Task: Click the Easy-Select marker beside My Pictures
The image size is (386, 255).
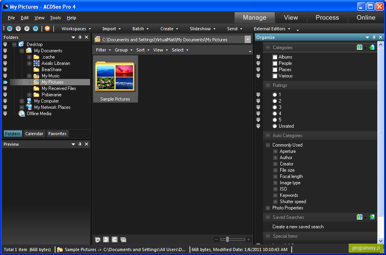Action: 6,82
